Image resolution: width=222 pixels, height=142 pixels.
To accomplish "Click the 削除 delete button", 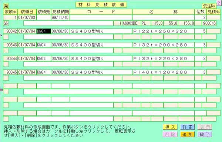I will (170, 134).
